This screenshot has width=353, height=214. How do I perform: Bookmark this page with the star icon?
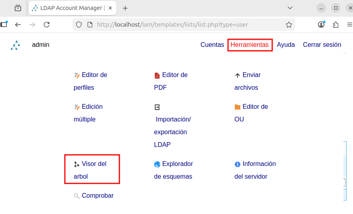click(x=289, y=25)
